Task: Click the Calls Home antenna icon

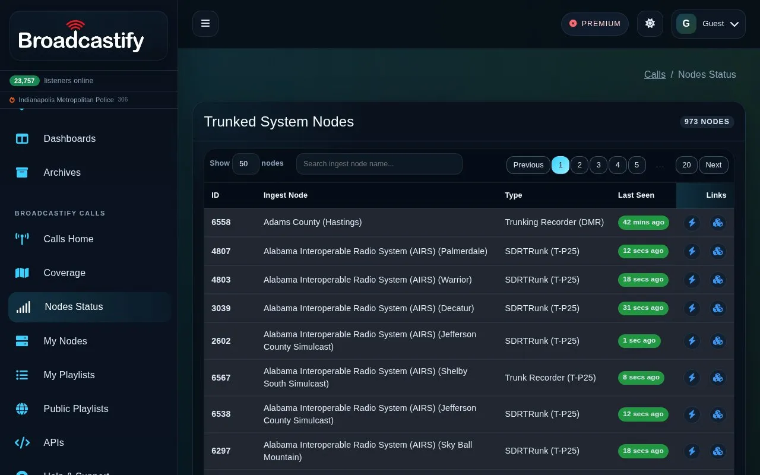Action: (22, 239)
